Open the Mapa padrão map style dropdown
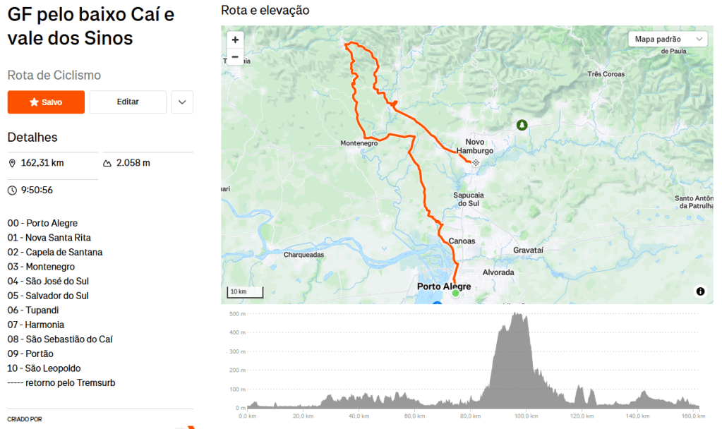This screenshot has height=429, width=722. pyautogui.click(x=668, y=40)
